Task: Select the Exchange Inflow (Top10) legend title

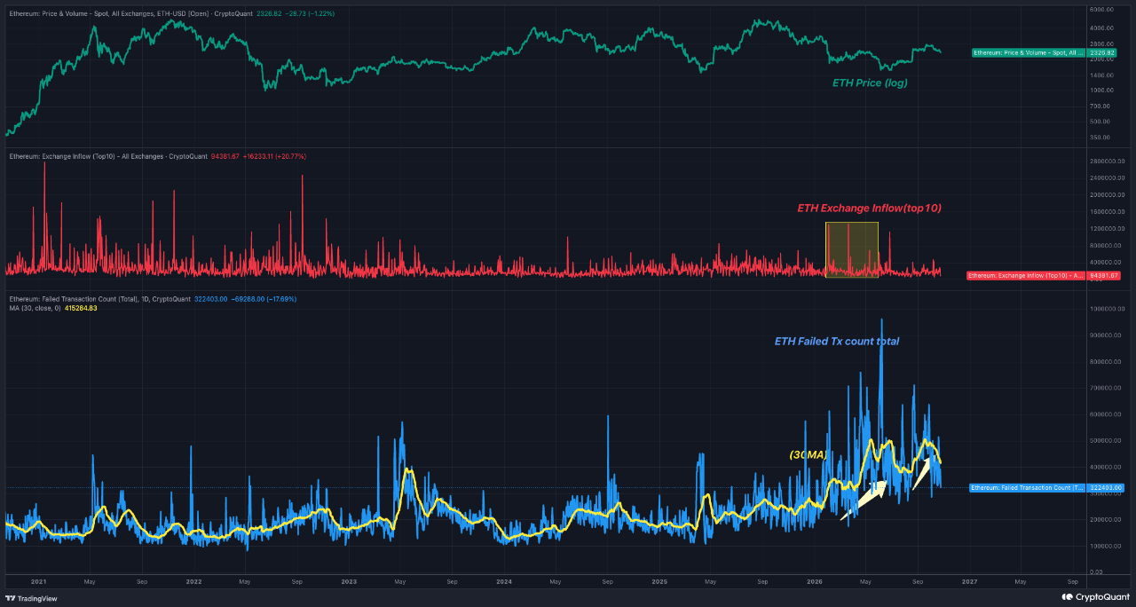Action: click(x=106, y=156)
